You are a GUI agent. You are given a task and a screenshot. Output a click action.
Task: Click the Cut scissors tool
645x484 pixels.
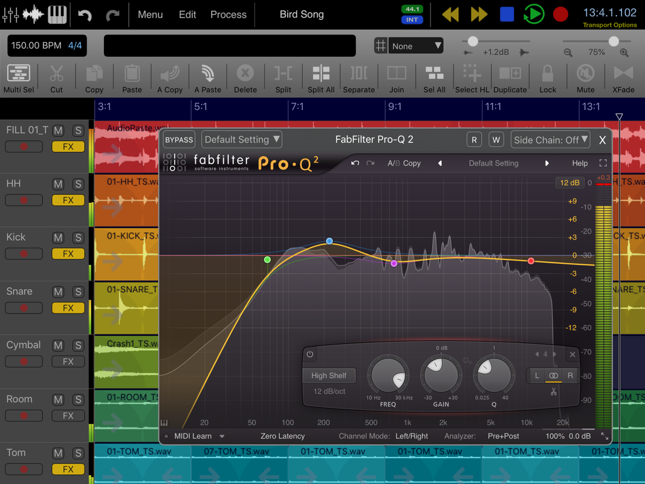click(56, 79)
